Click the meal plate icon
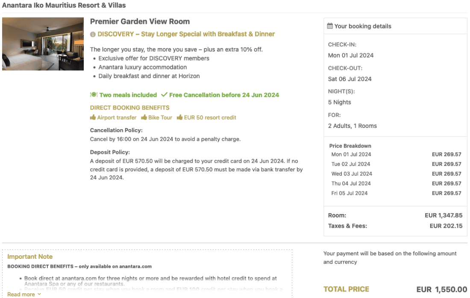 coord(94,95)
